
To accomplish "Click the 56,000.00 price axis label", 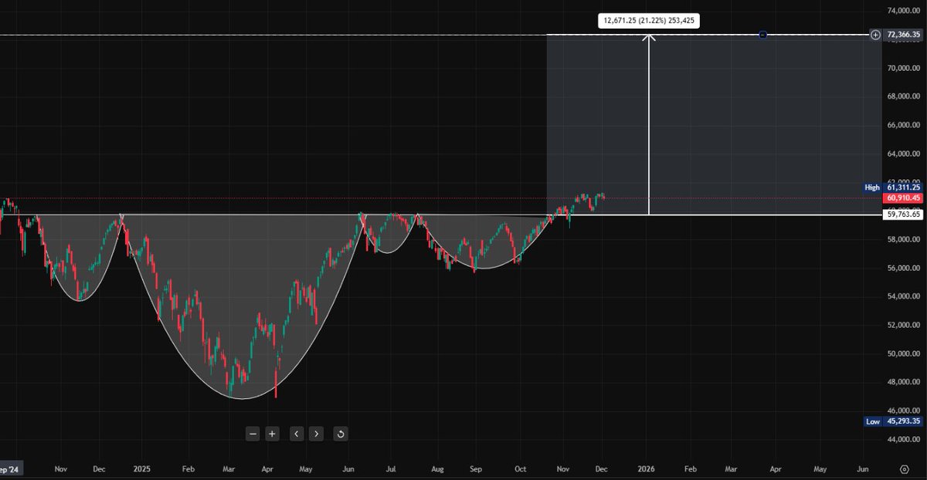I will pos(904,268).
